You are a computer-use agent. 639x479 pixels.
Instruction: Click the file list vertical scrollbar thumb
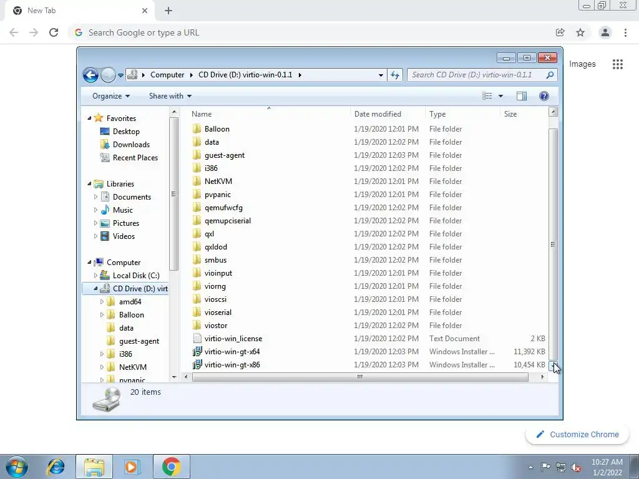tap(553, 244)
